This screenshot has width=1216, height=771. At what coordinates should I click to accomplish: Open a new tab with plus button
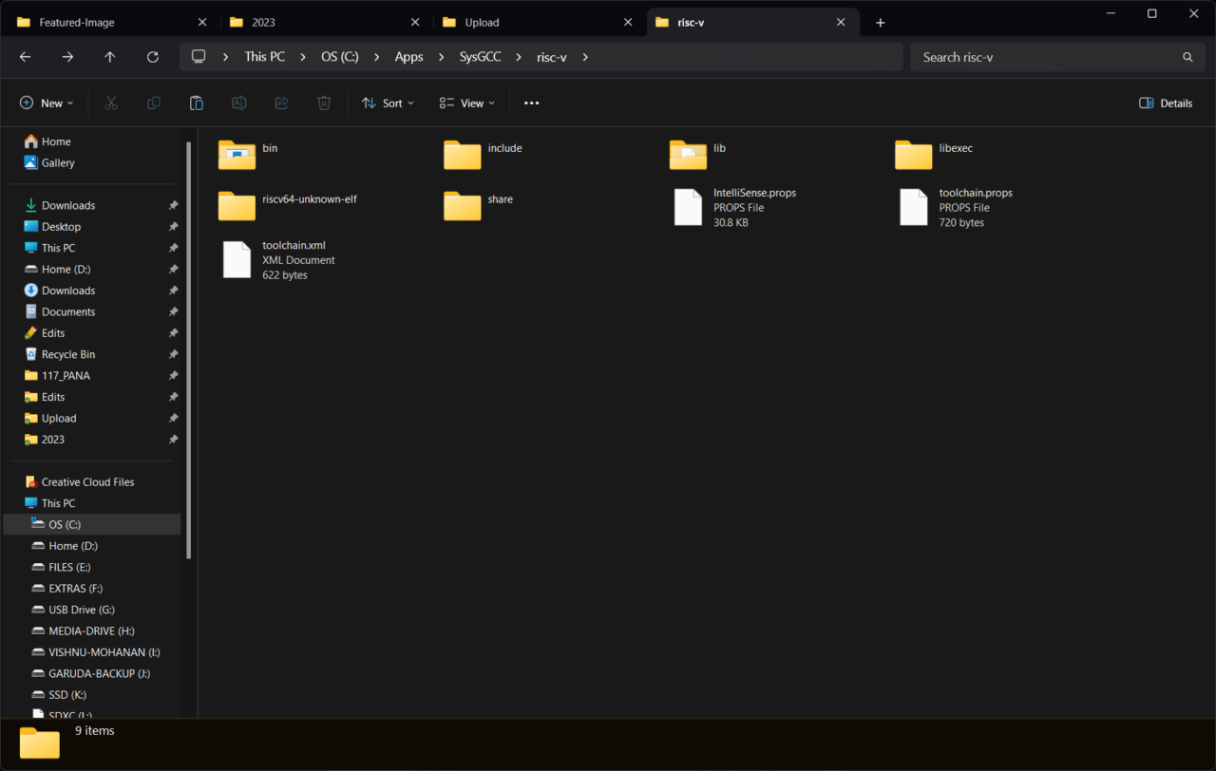881,22
